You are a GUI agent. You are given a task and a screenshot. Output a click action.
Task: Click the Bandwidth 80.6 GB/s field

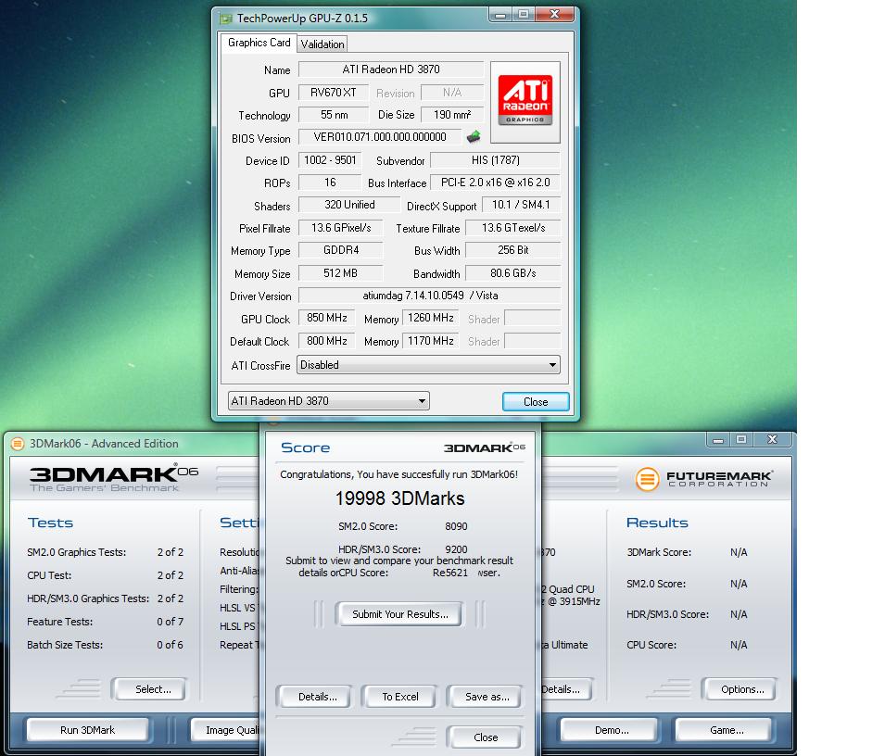pyautogui.click(x=512, y=273)
